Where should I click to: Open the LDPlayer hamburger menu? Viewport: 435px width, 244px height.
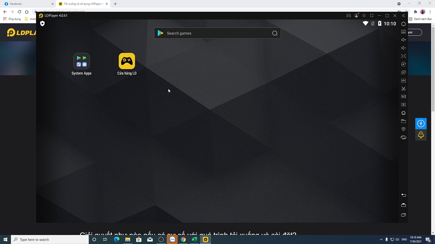click(364, 16)
